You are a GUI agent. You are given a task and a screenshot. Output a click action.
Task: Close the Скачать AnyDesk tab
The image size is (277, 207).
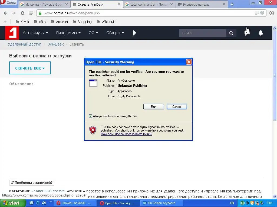119,4
